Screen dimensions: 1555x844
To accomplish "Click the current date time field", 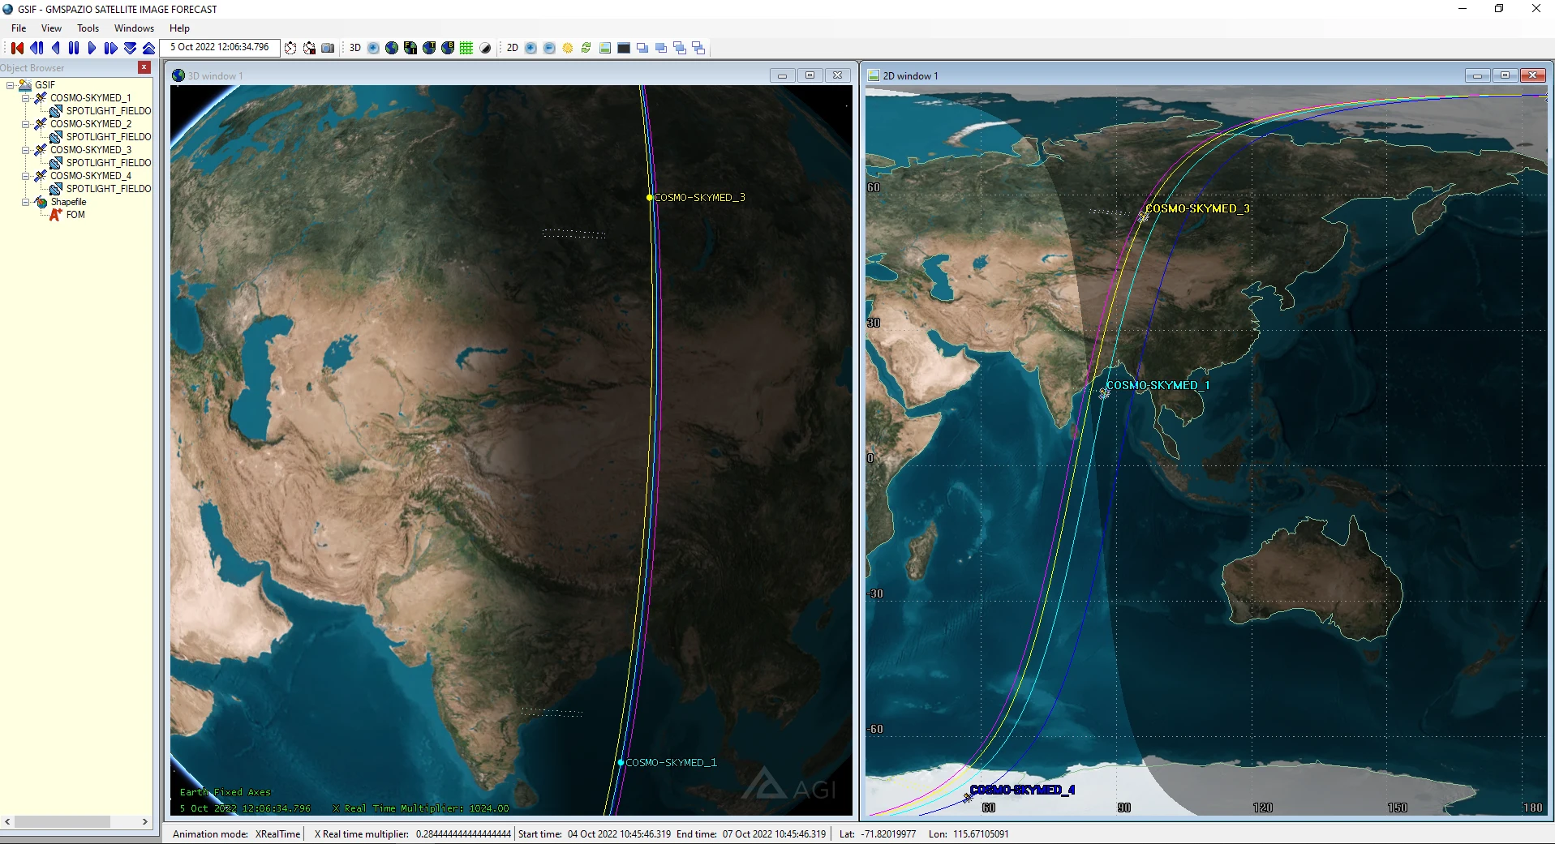I will coord(220,47).
